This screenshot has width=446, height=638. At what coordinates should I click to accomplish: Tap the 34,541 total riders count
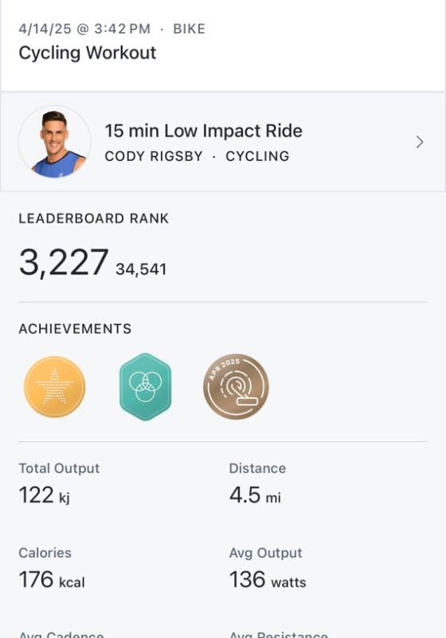click(141, 270)
